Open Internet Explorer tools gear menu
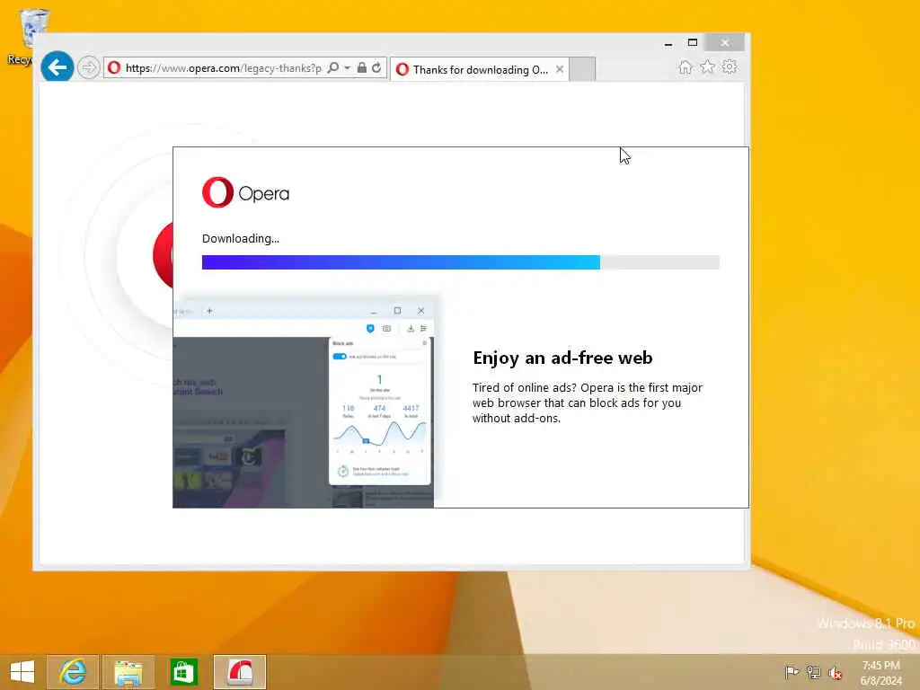The image size is (920, 690). click(730, 66)
